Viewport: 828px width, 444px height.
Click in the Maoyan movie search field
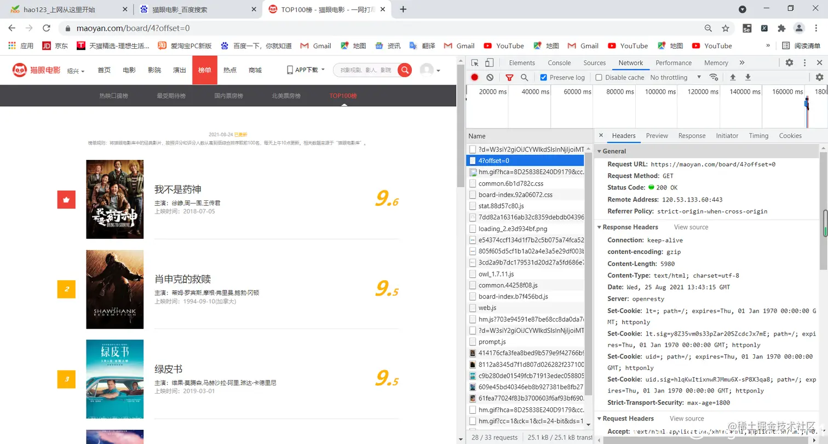click(365, 70)
